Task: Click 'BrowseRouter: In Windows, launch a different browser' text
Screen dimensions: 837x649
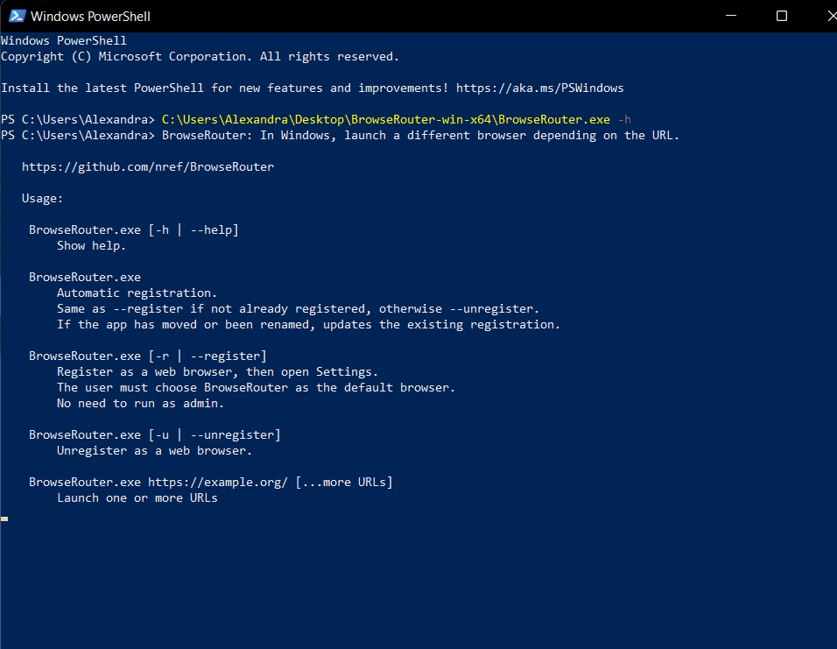Action: coord(420,136)
